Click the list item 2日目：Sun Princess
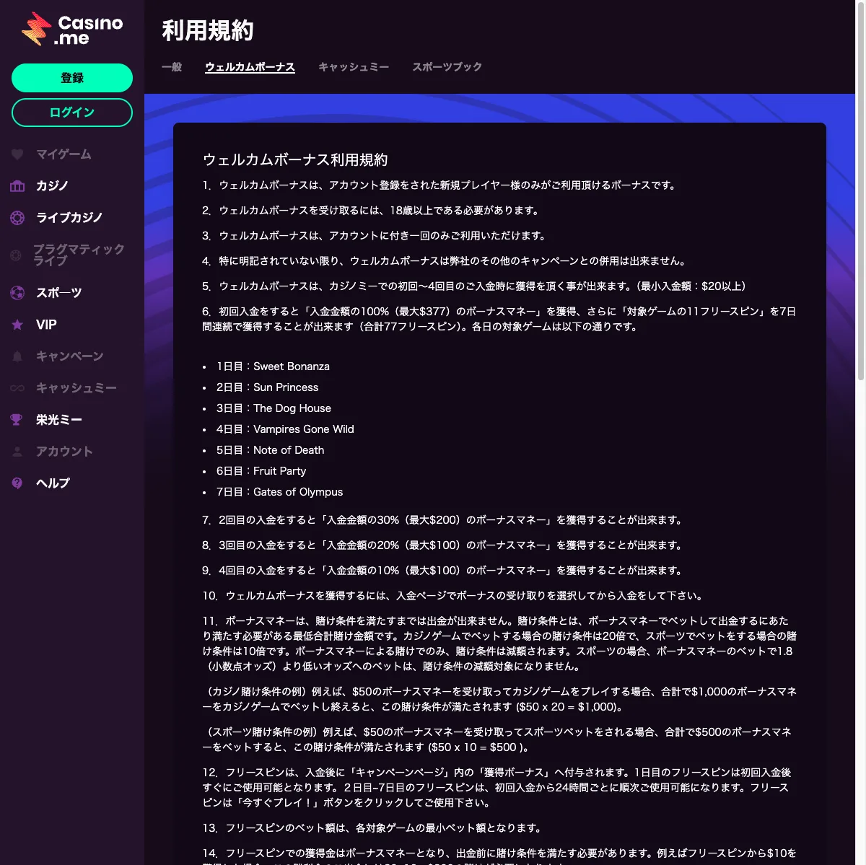Image resolution: width=866 pixels, height=865 pixels. [x=267, y=387]
